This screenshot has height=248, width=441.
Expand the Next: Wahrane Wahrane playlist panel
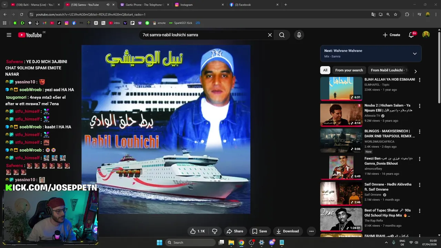415,53
